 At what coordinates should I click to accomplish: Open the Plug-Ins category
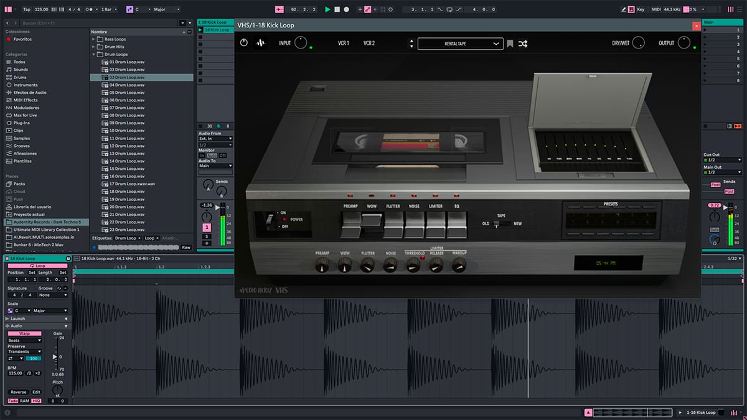22,123
